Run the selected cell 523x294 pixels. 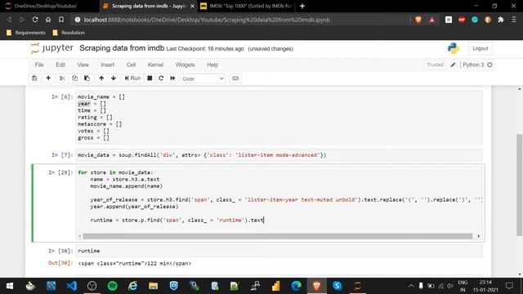point(132,78)
